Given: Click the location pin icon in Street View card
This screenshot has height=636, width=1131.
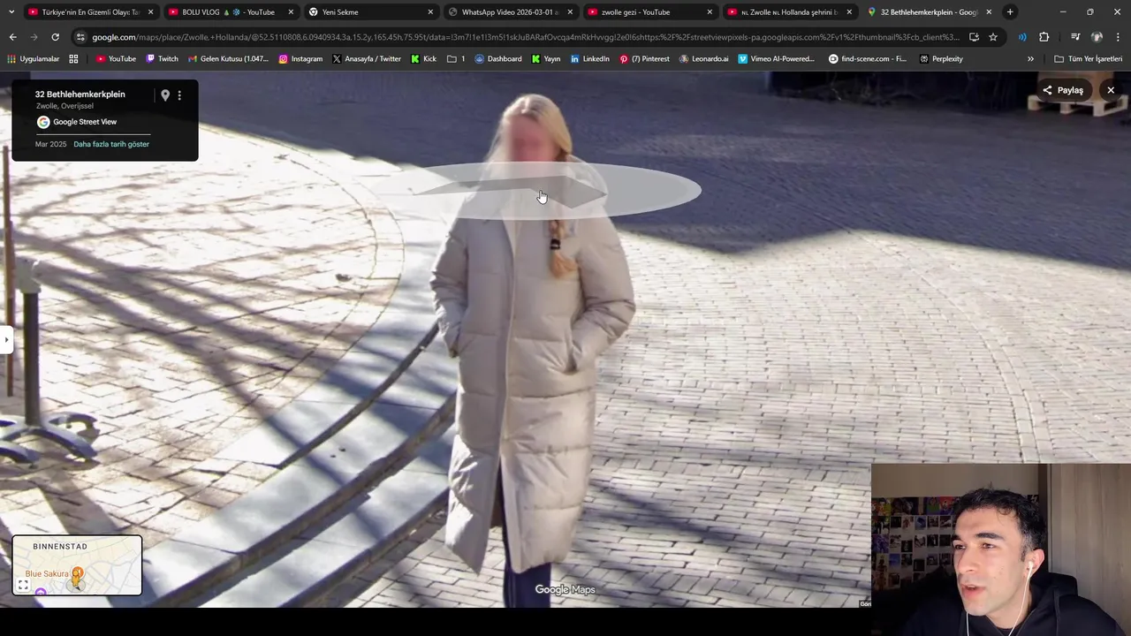Looking at the screenshot, I should (164, 95).
